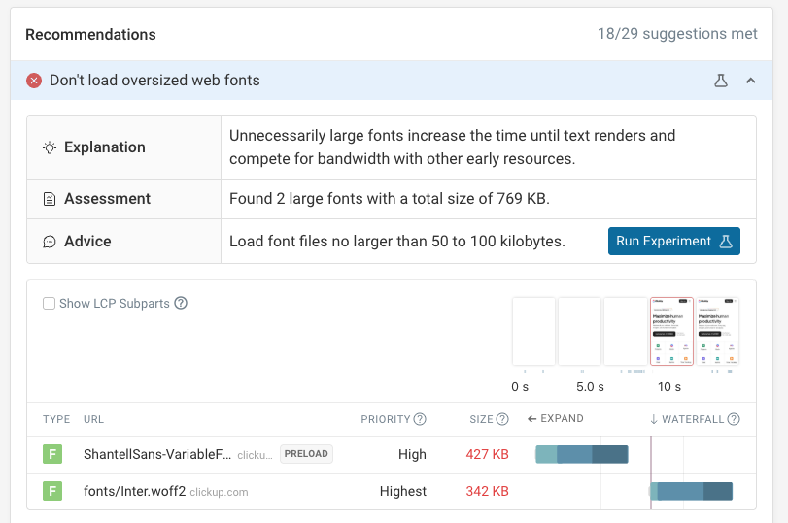Click the Inter.woff2 waterfall timing bar

tap(691, 491)
